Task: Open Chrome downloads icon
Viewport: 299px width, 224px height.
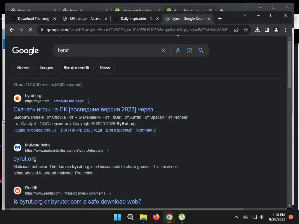Action: (258, 30)
